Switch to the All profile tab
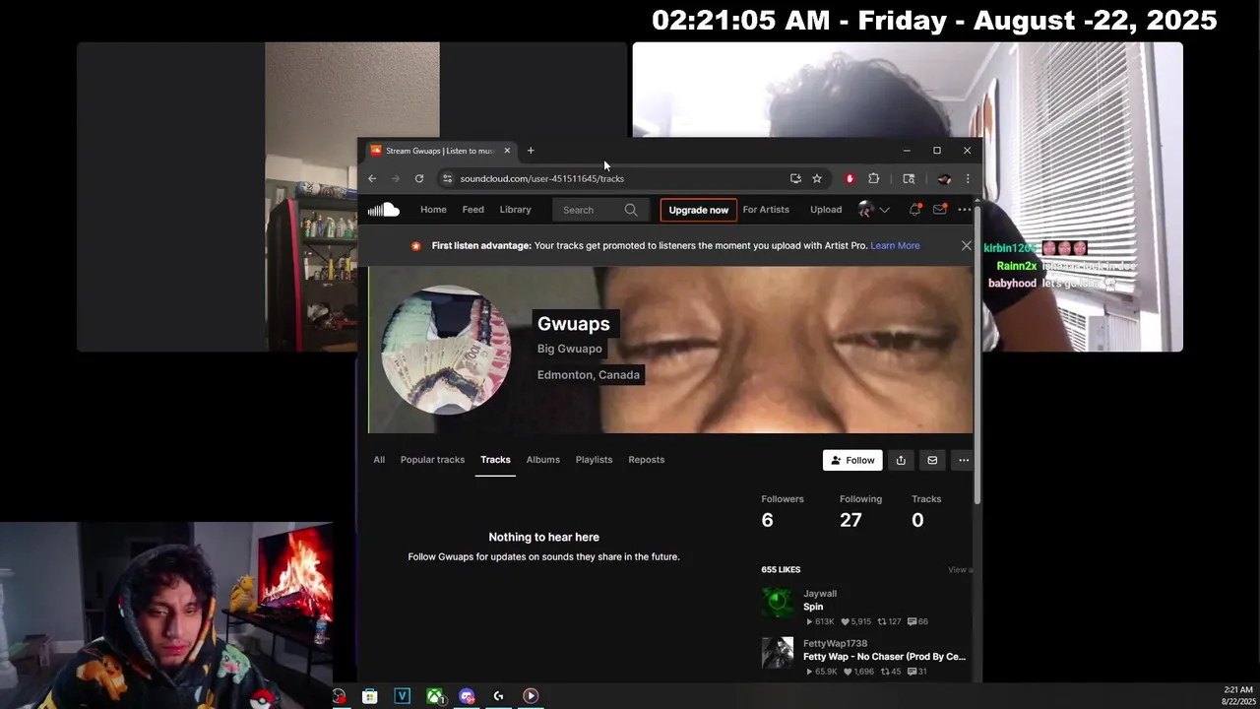1260x709 pixels. tap(379, 460)
